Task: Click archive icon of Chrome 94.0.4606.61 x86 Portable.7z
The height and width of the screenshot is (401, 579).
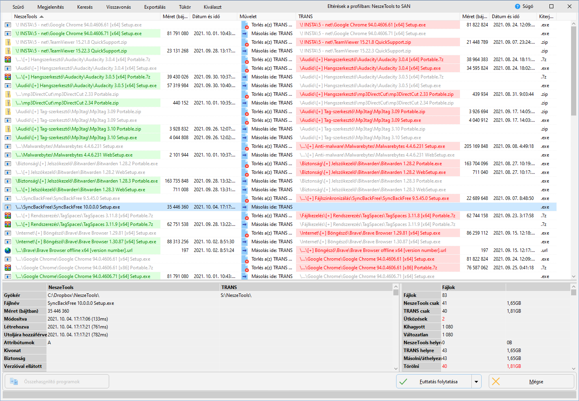Action: click(x=8, y=268)
